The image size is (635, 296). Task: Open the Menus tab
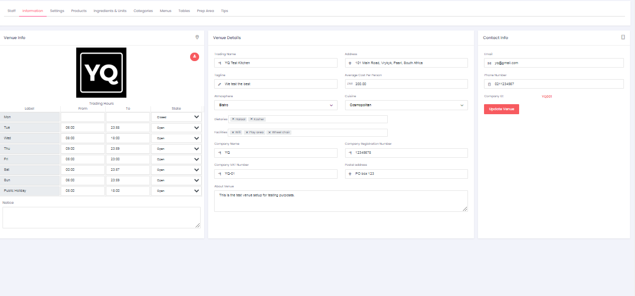[166, 11]
